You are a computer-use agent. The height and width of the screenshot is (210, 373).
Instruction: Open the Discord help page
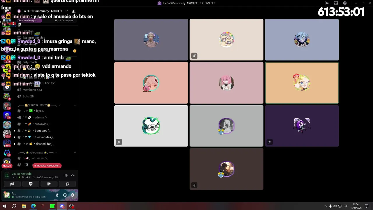pyautogui.click(x=345, y=3)
